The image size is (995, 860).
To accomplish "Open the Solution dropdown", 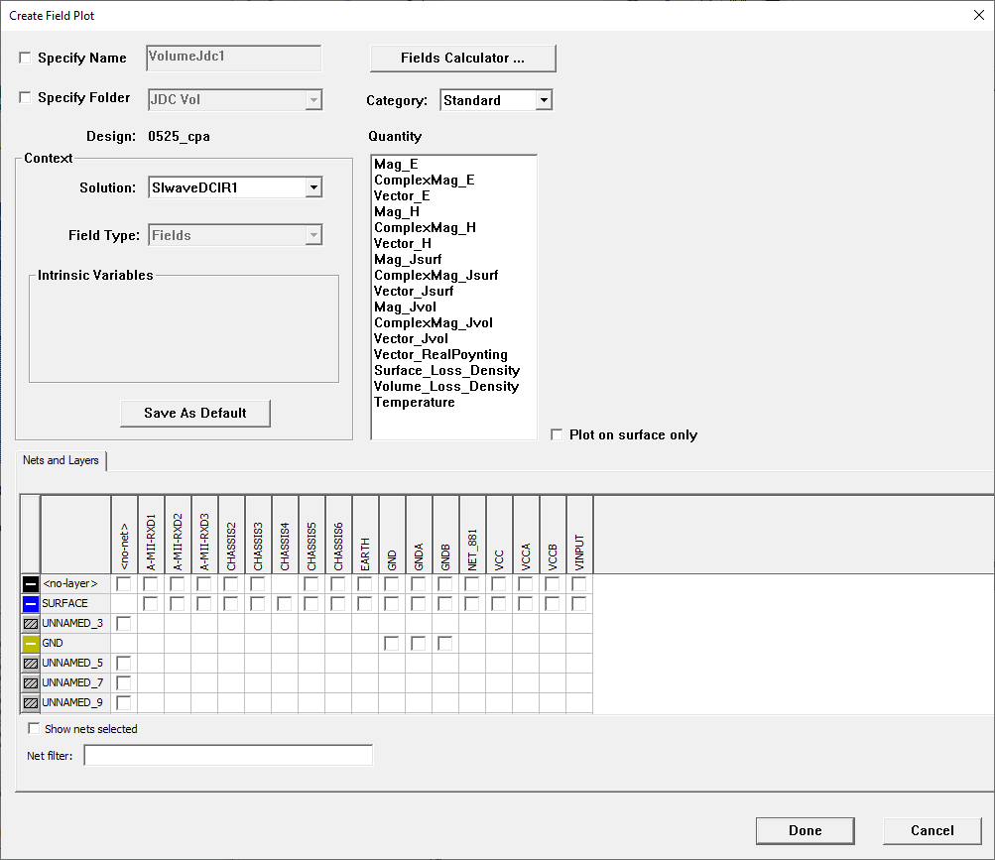I will (313, 186).
